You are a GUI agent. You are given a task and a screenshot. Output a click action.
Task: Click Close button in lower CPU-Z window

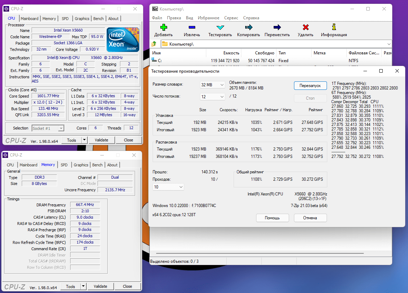point(127,286)
